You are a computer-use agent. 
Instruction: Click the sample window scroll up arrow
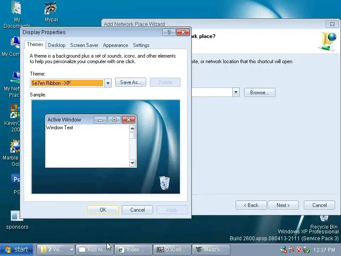[133, 128]
